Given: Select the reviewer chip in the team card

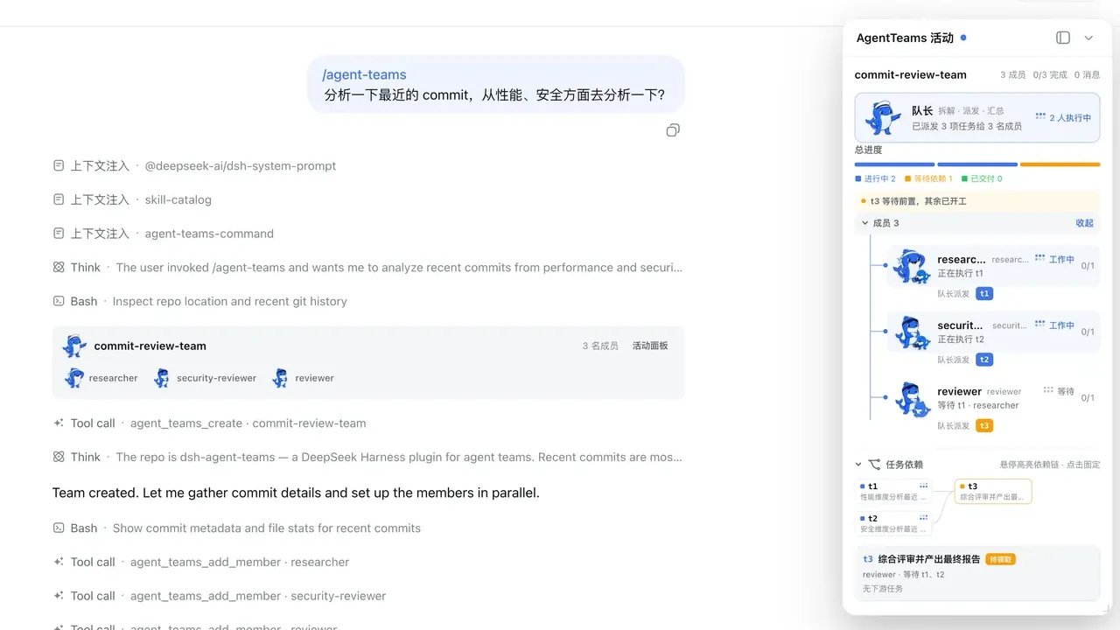Looking at the screenshot, I should coord(303,378).
